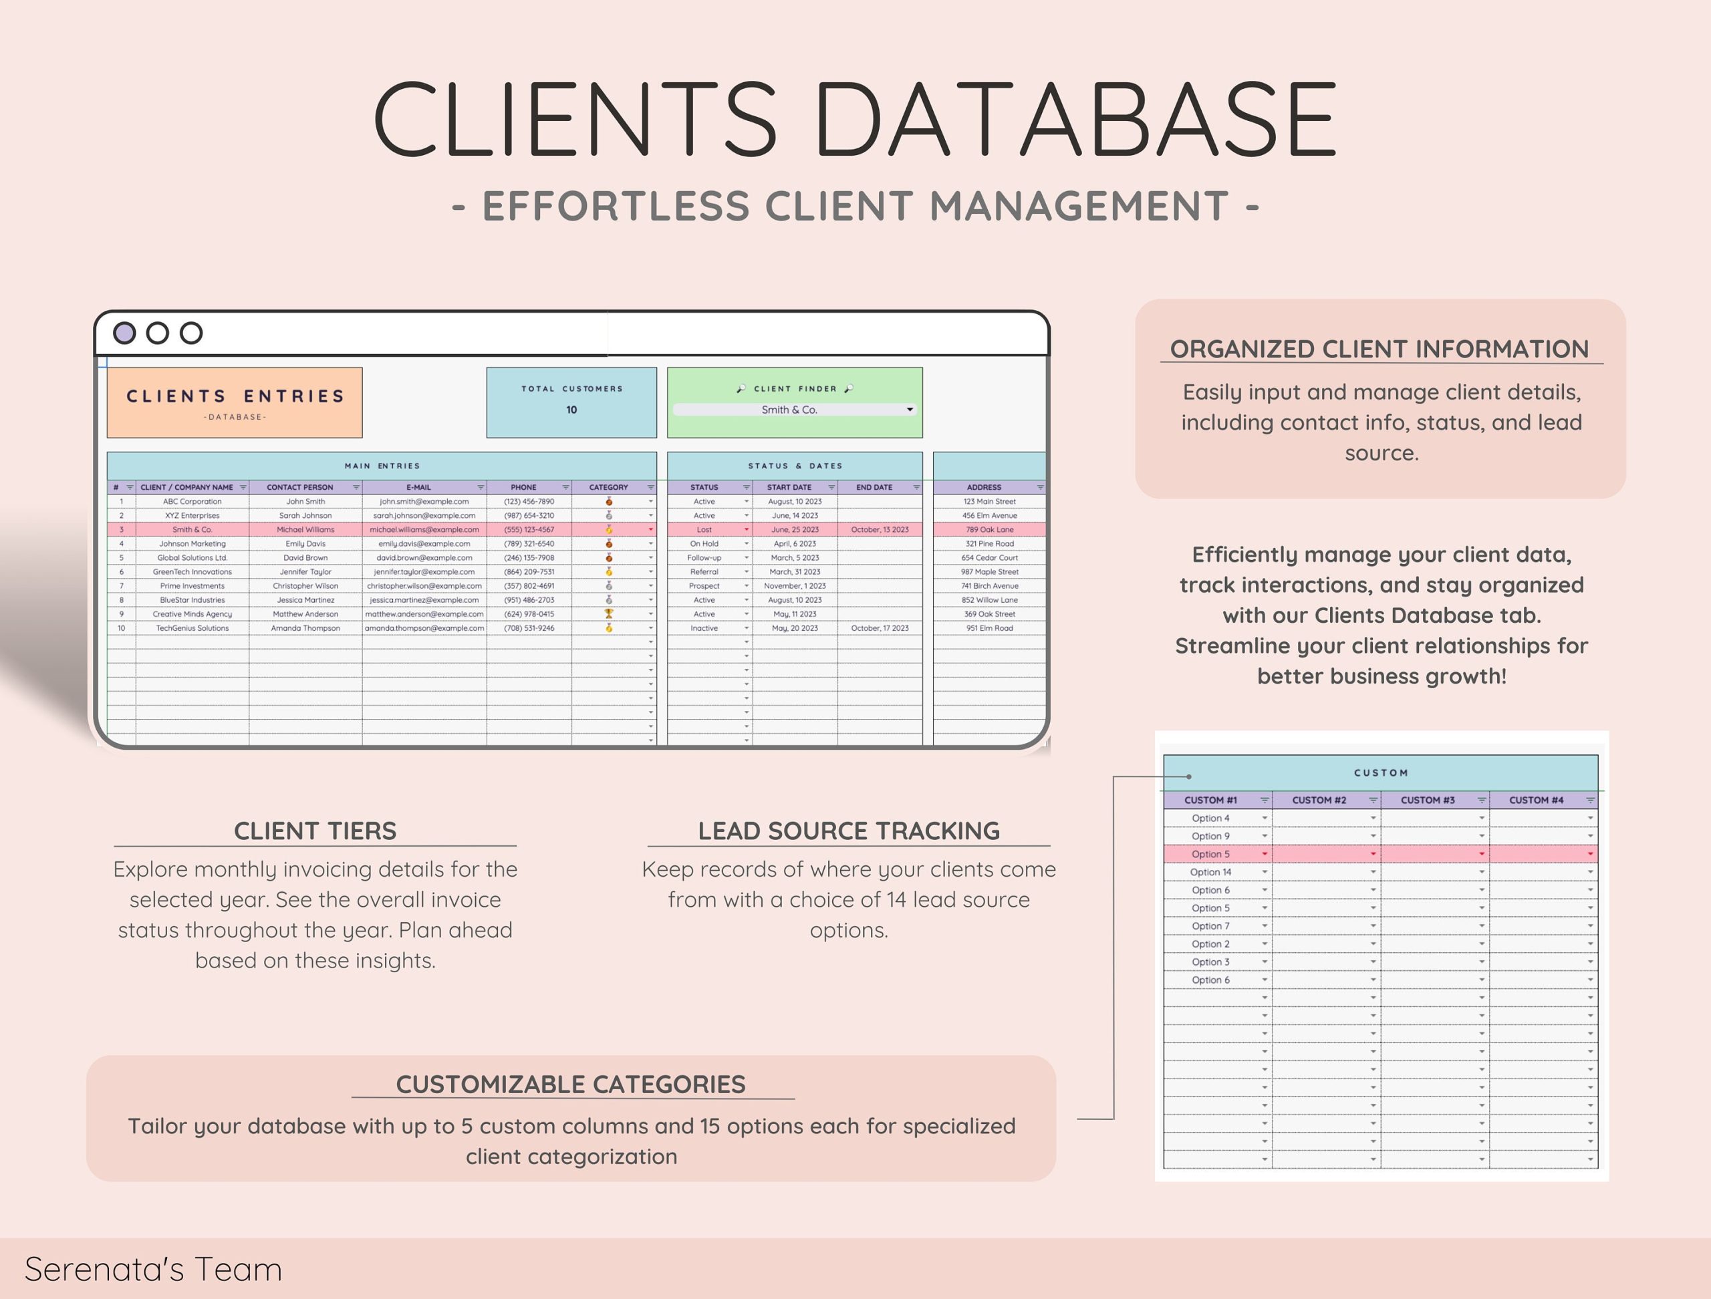Open the Option 9 dropdown in Custom #1
The width and height of the screenshot is (1711, 1299).
click(1265, 836)
